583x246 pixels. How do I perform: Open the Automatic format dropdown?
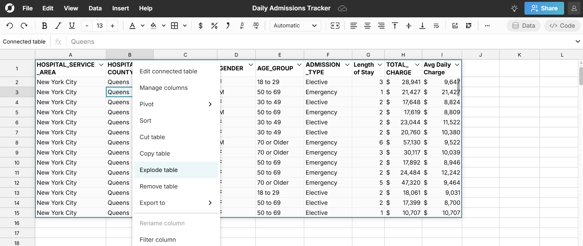coord(295,26)
